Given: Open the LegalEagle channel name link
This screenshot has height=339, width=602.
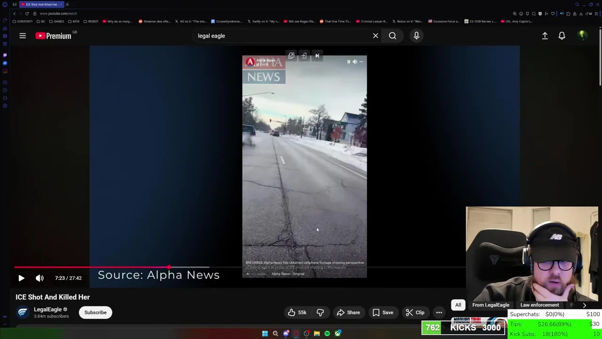Looking at the screenshot, I should pyautogui.click(x=48, y=309).
